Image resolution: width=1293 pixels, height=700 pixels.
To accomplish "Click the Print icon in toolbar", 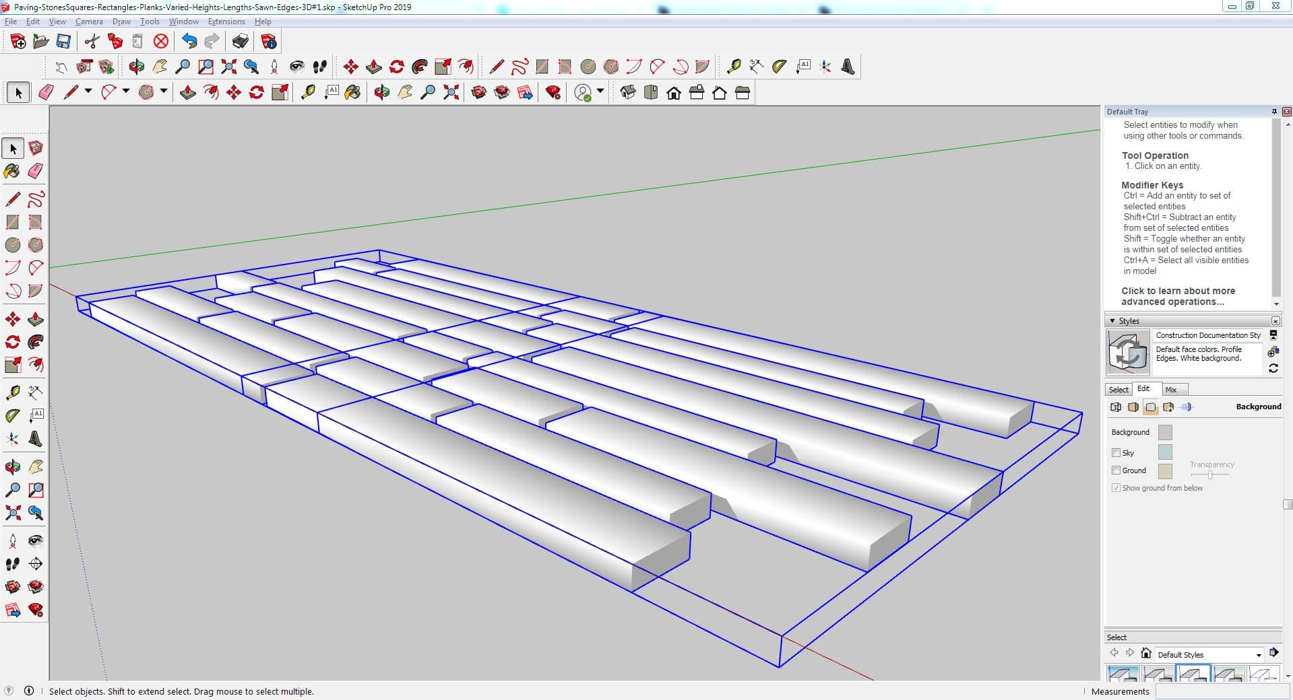I will click(x=240, y=42).
